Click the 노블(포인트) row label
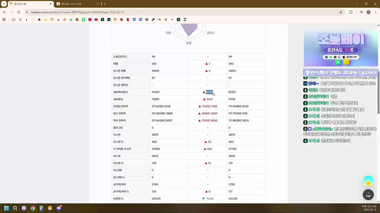 click(x=120, y=57)
